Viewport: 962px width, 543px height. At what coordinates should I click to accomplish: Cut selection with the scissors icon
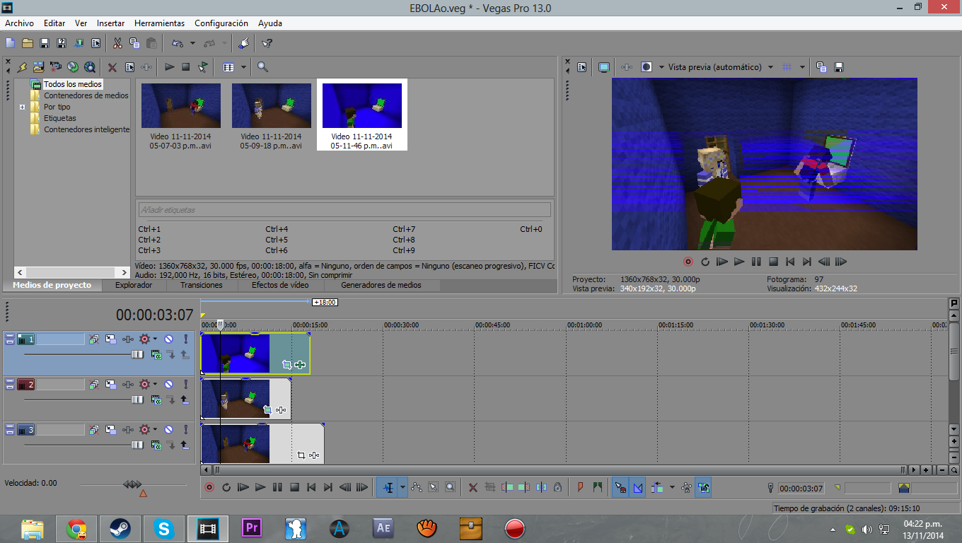pos(117,43)
